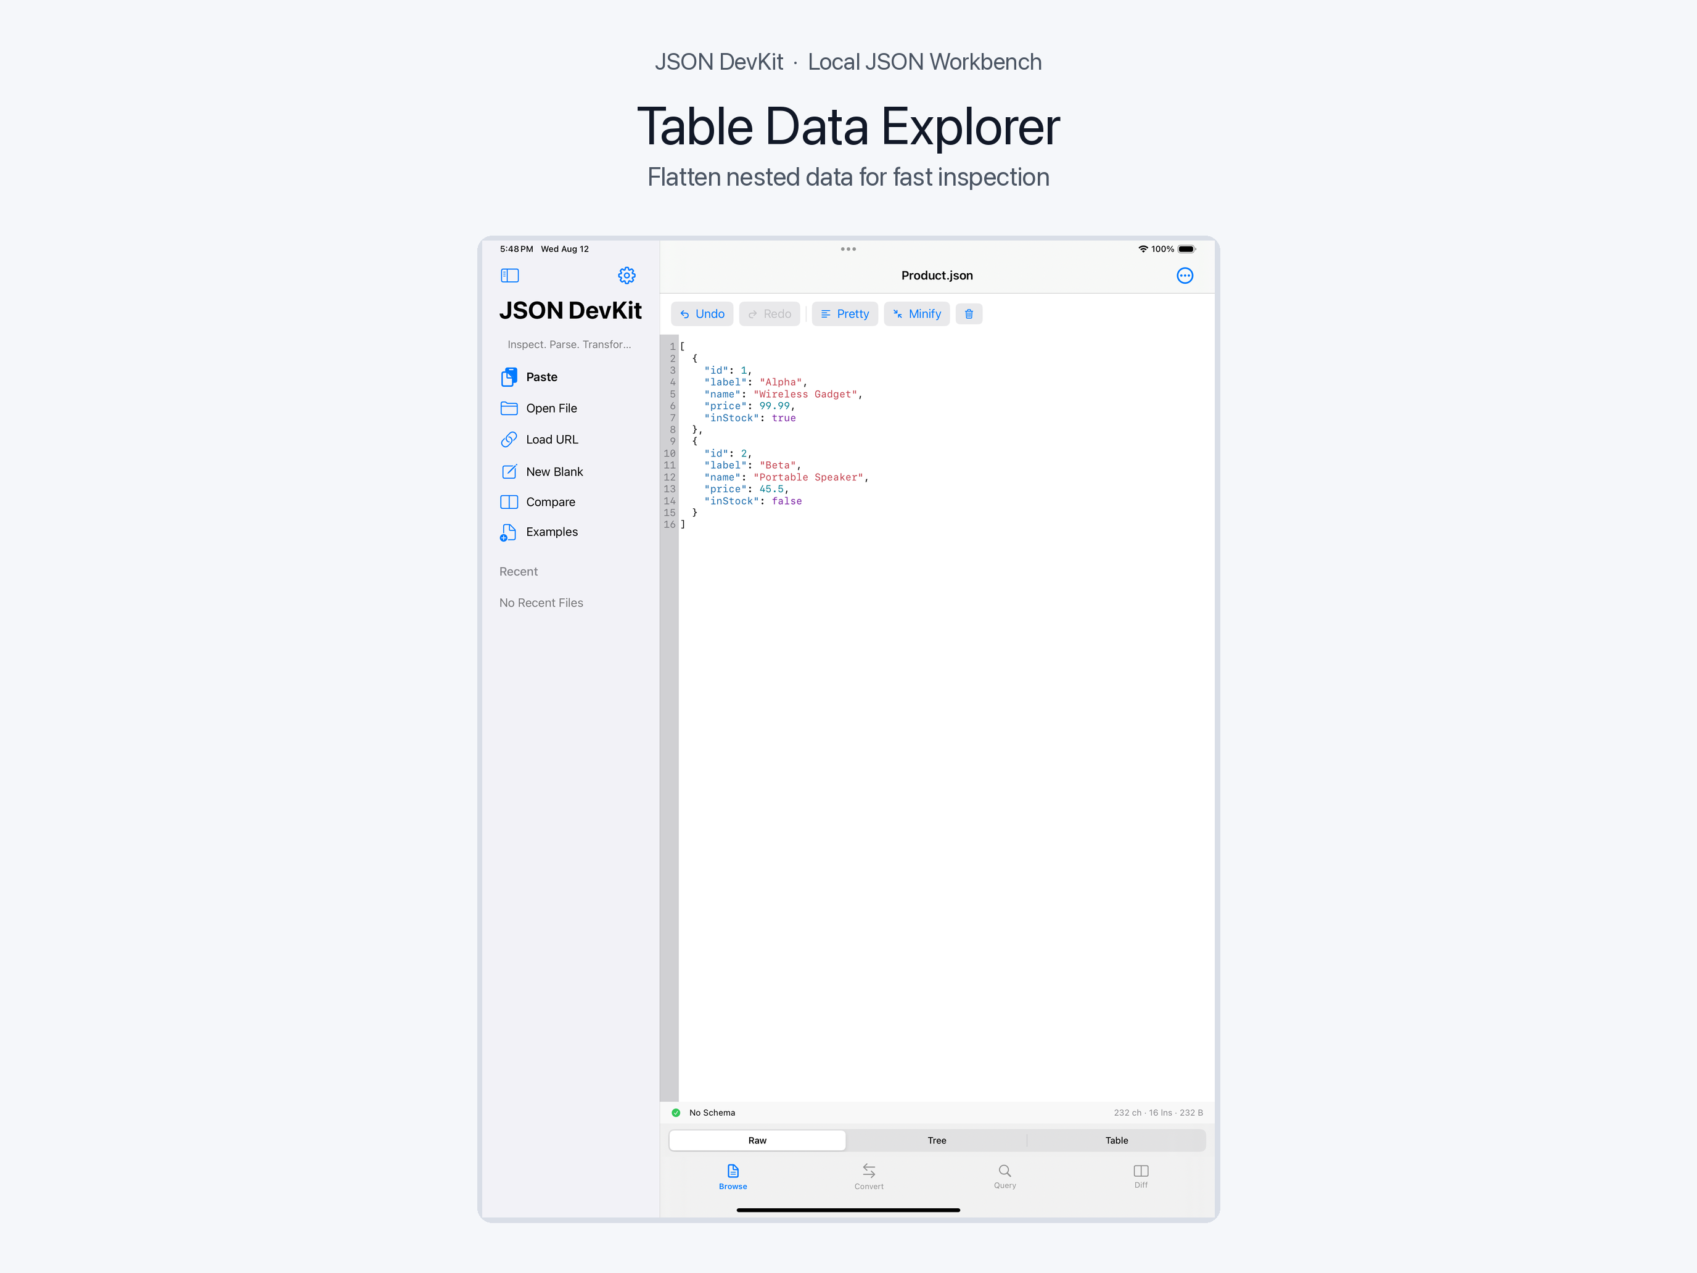
Task: Click the disabled Redo button
Action: tap(770, 314)
